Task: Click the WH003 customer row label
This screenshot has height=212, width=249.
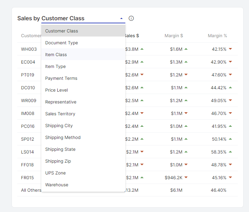Action: click(x=29, y=49)
